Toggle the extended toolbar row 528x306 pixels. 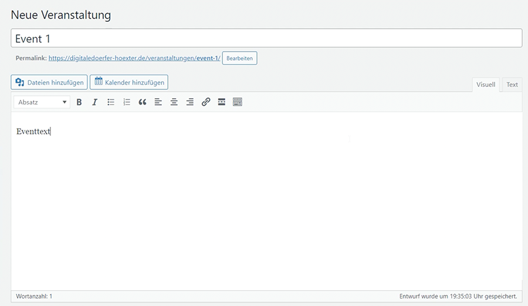[238, 102]
